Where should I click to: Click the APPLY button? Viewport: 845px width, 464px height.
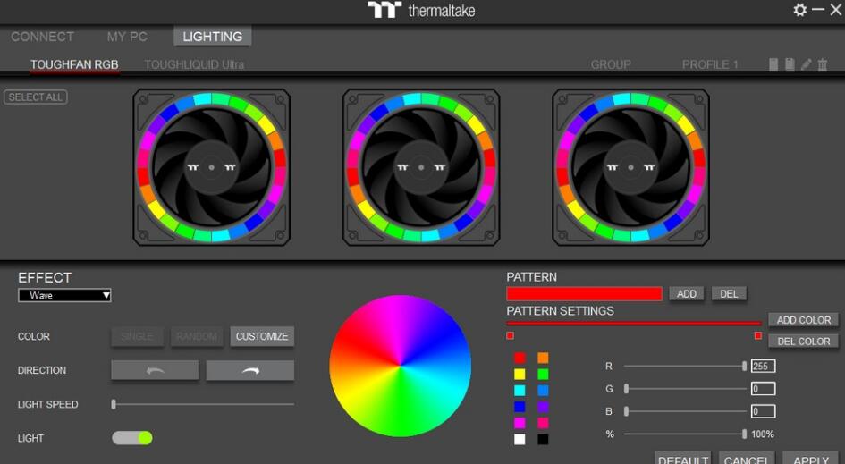[810, 459]
